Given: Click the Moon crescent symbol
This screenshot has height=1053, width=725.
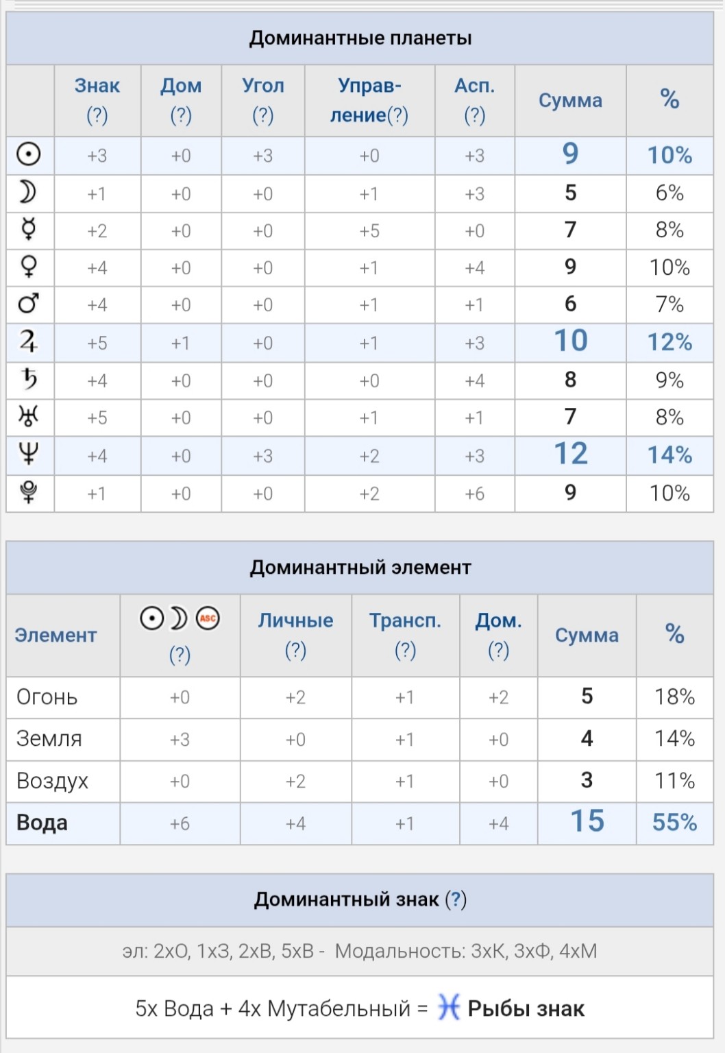Looking at the screenshot, I should (x=27, y=193).
